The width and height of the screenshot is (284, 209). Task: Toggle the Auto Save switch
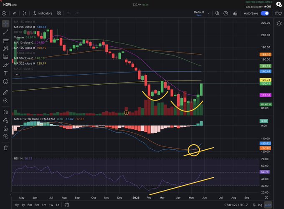point(265,13)
